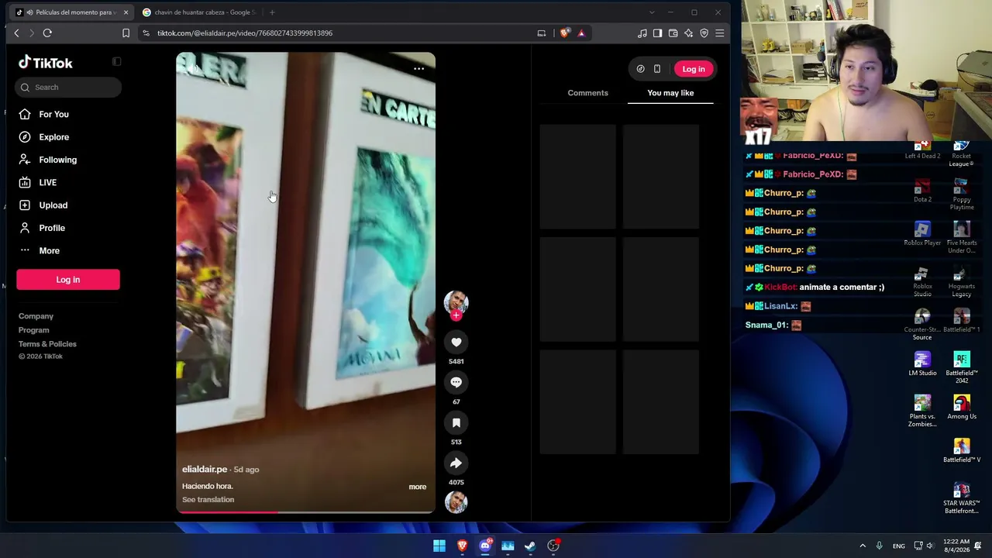Screen dimensions: 992x558
Task: Share the video with the arrow icon
Action: coord(456,463)
